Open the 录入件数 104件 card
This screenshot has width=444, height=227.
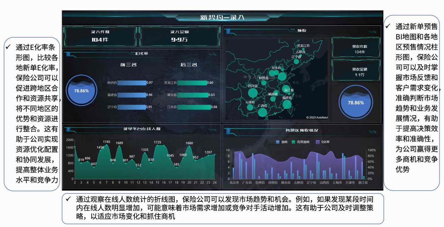point(100,36)
